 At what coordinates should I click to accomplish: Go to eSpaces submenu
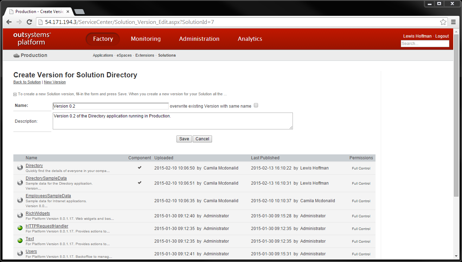(124, 55)
